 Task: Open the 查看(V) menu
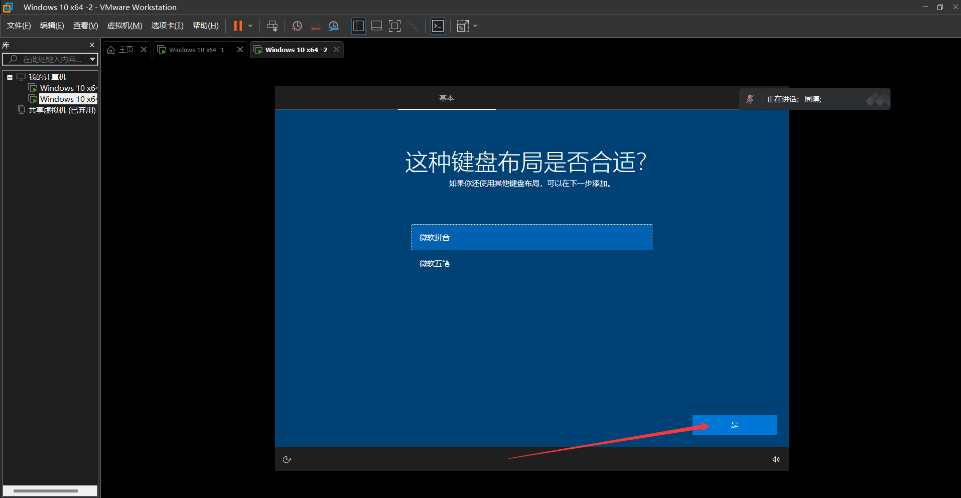85,26
